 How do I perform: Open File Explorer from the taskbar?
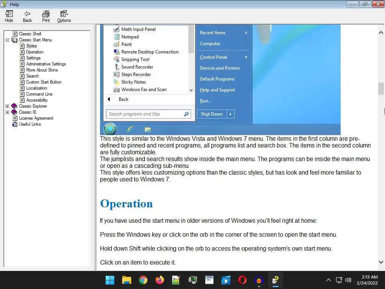(x=126, y=280)
